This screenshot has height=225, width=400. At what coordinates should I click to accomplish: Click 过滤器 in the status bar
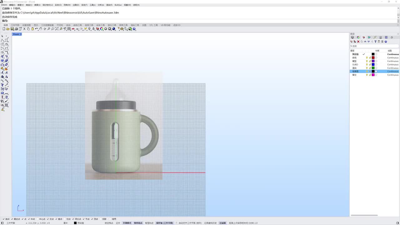tap(222, 223)
